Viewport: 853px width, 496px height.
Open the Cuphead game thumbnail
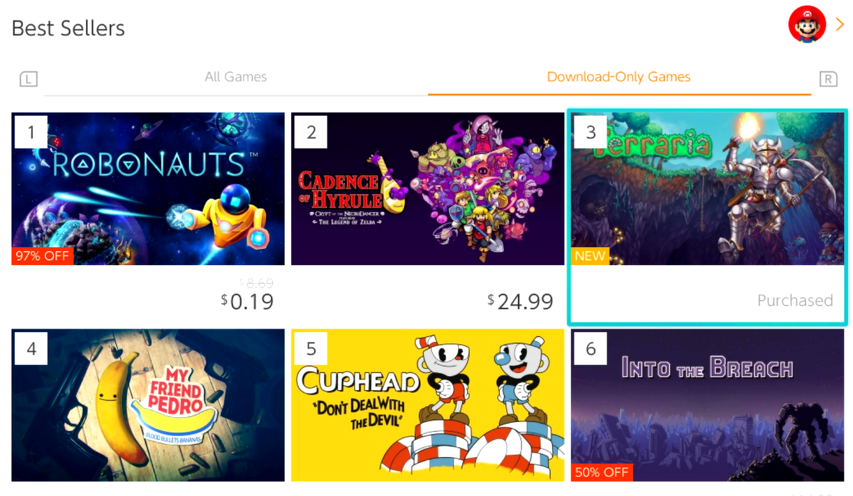427,405
